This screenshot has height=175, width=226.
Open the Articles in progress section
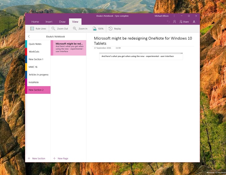click(38, 74)
